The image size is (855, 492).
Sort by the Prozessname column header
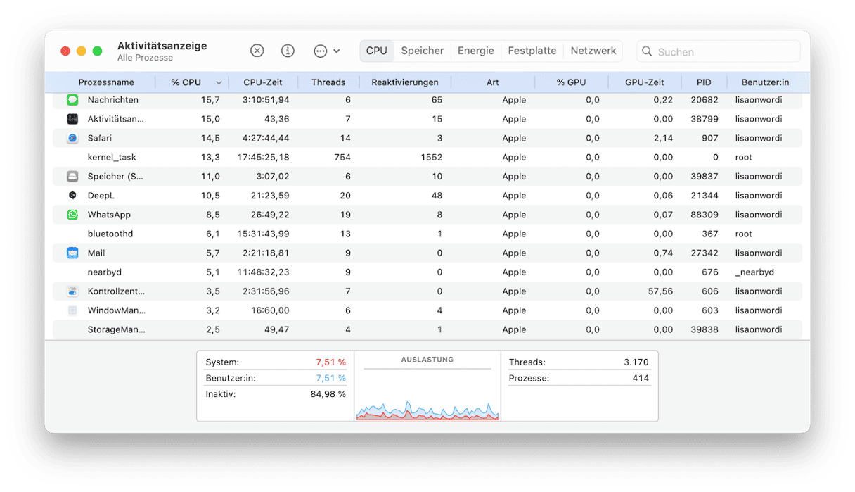(106, 82)
